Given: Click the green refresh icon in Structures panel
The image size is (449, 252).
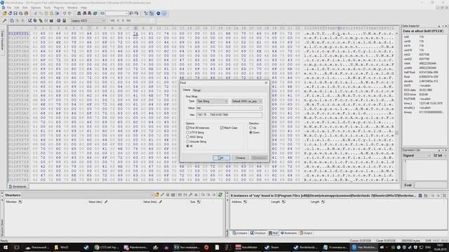Looking at the screenshot, I should click(x=220, y=195).
